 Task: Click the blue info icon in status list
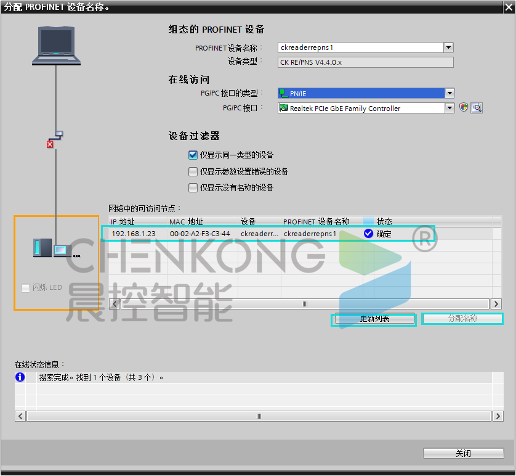click(20, 377)
